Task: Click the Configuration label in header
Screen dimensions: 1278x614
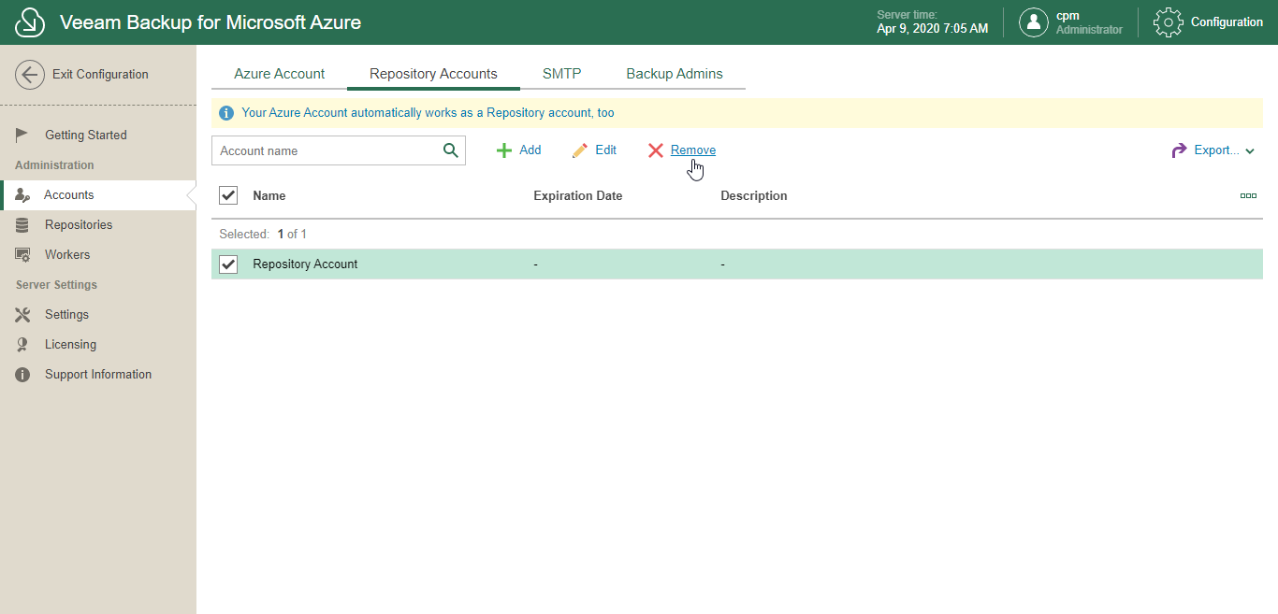Action: coord(1227,22)
